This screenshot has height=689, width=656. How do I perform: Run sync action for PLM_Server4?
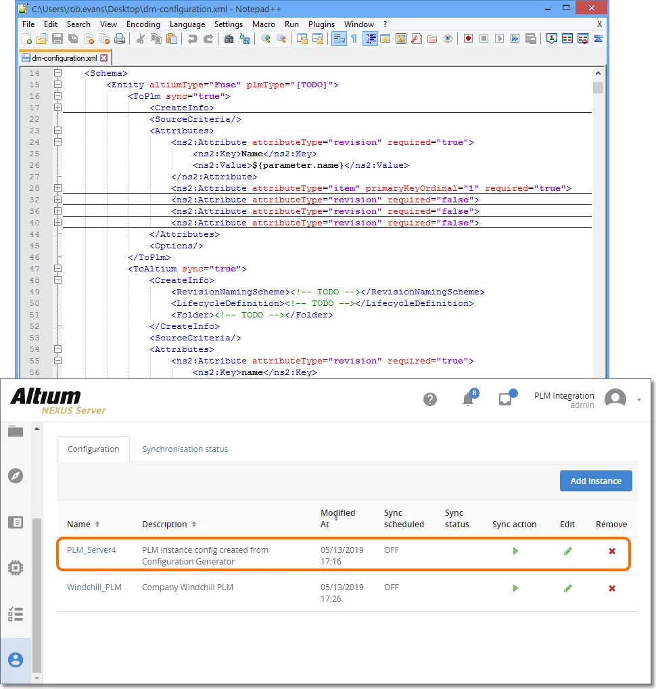coord(515,551)
